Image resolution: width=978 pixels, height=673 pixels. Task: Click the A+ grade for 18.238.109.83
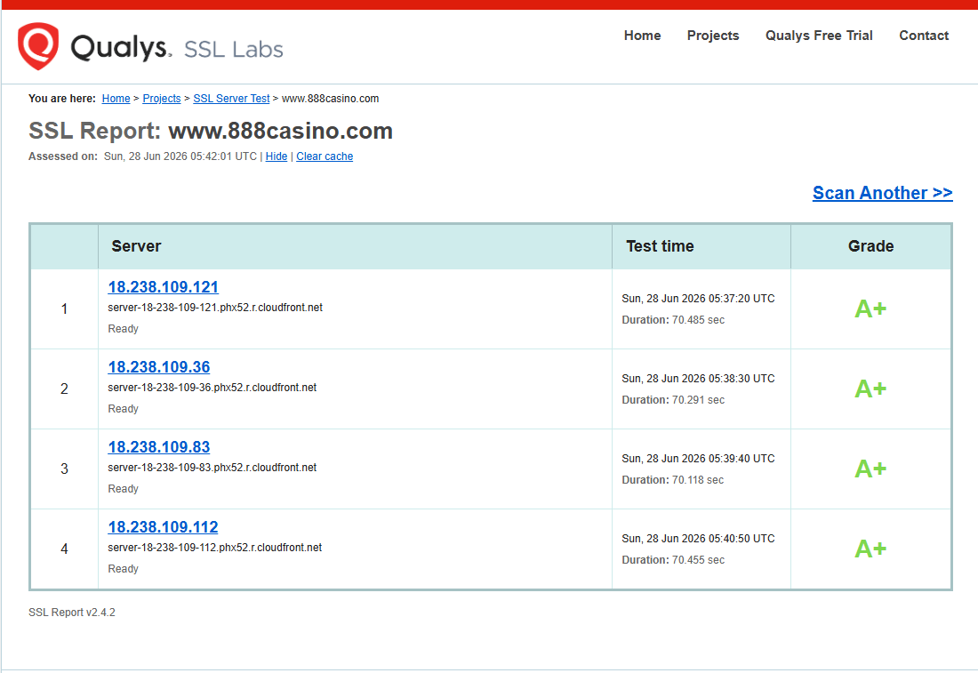870,469
